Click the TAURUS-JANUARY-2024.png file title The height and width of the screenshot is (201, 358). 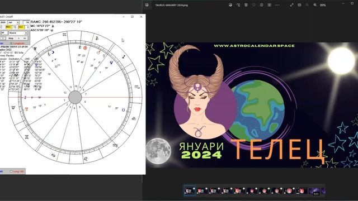click(x=172, y=5)
